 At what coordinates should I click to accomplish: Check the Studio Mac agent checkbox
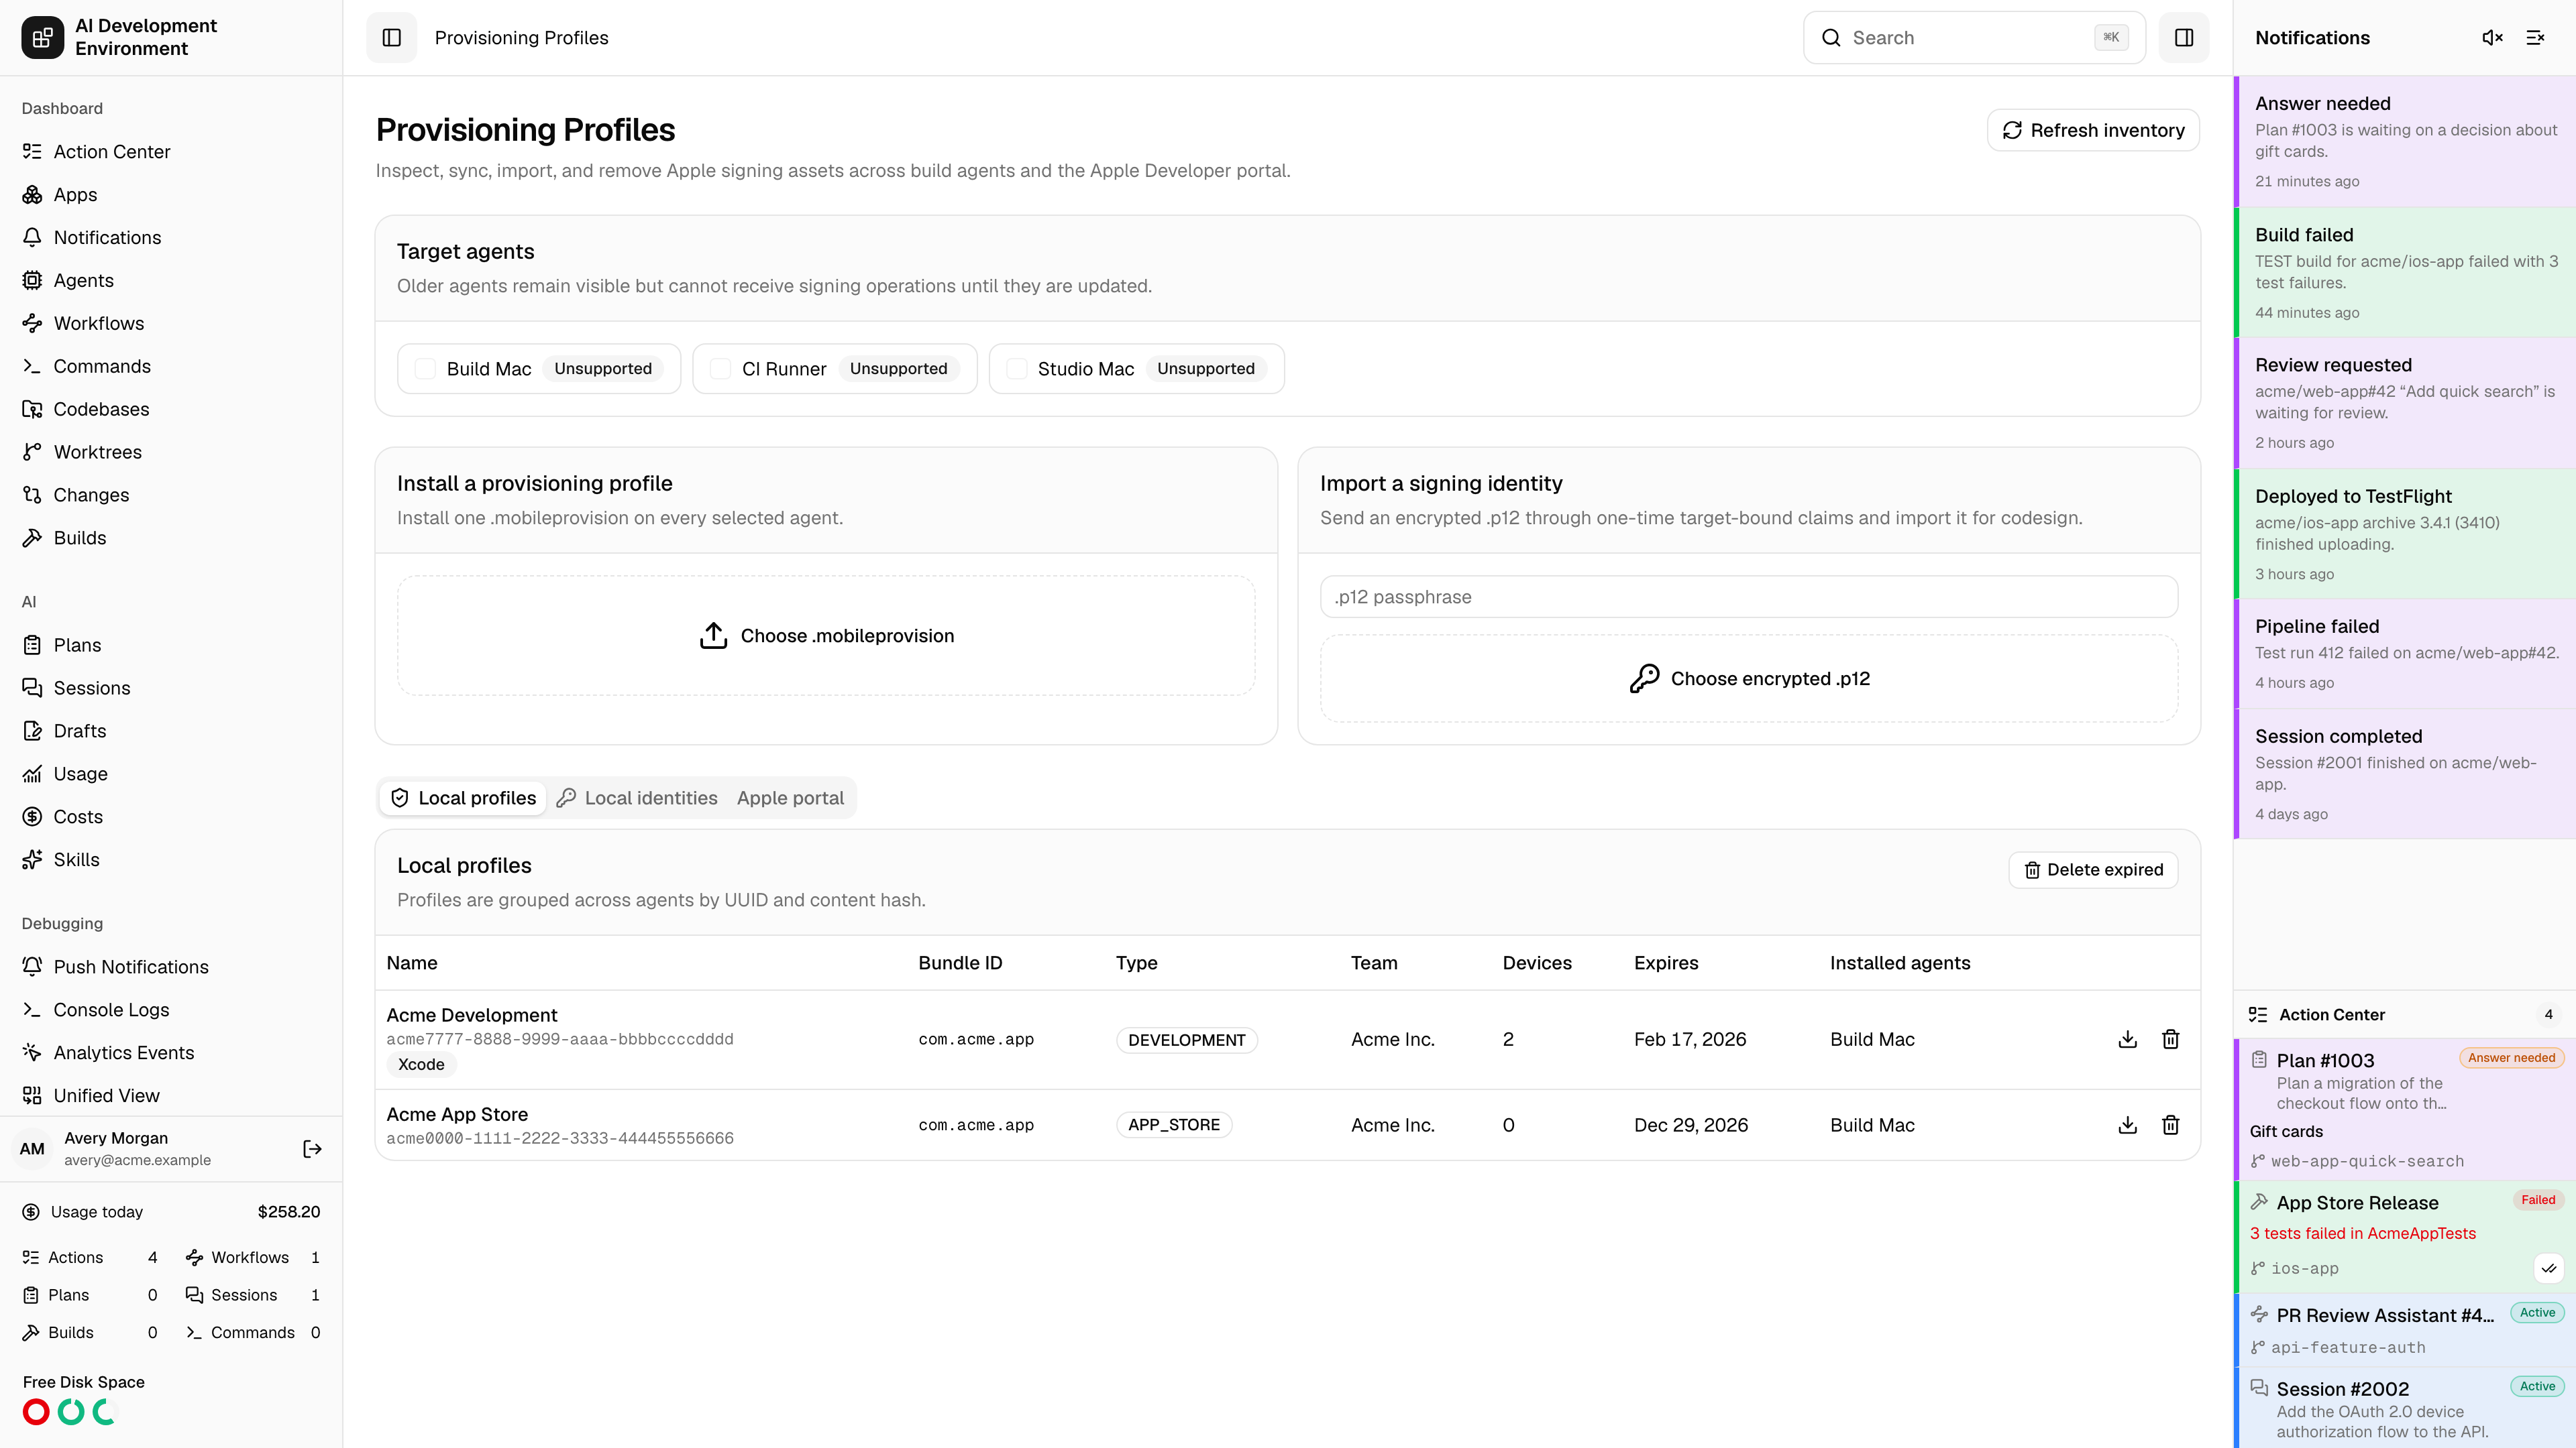click(1016, 369)
